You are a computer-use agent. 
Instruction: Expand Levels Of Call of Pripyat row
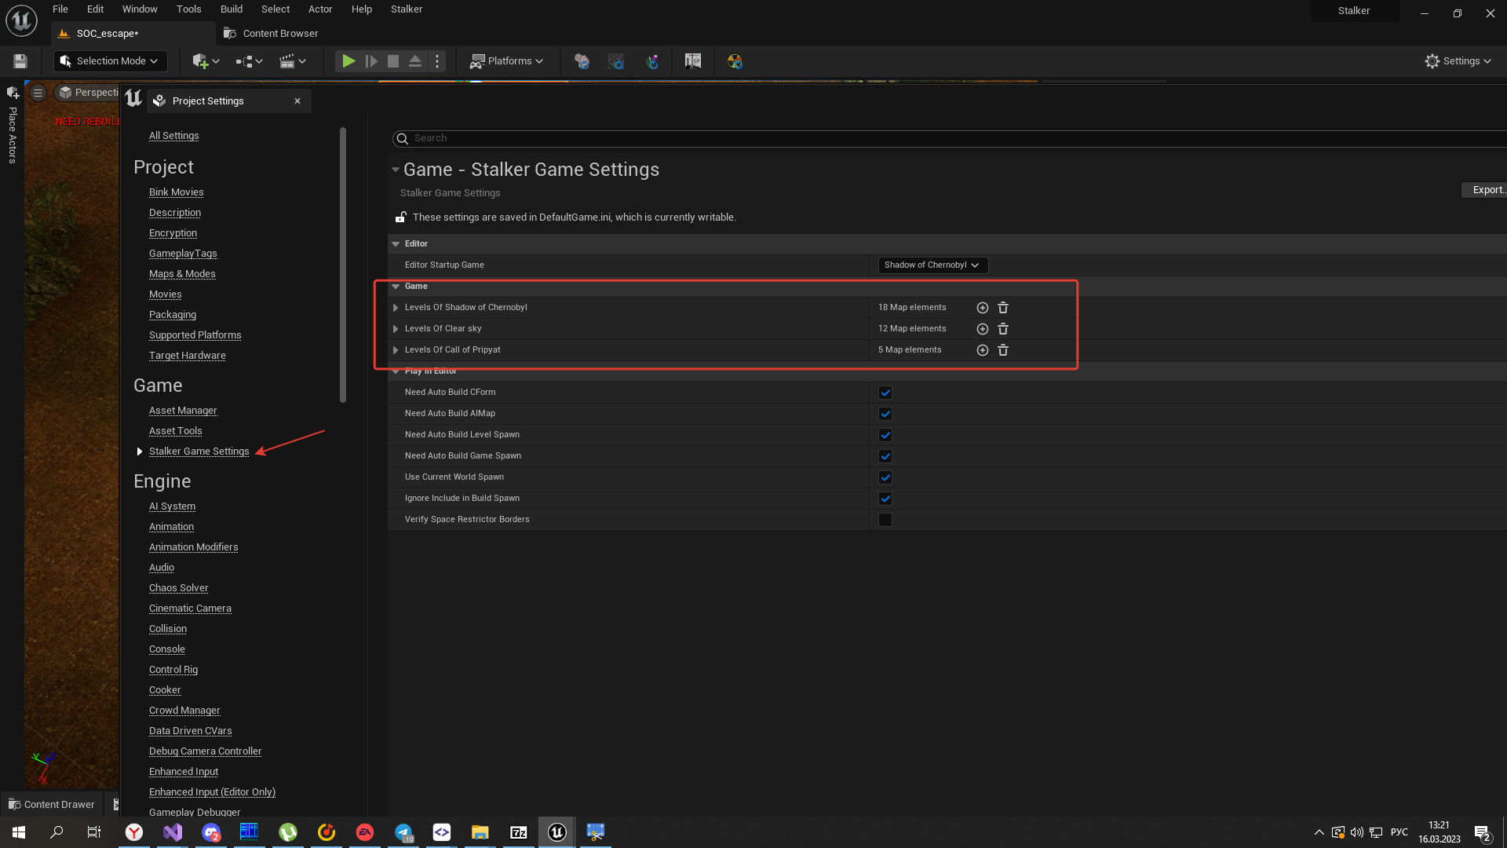[396, 350]
